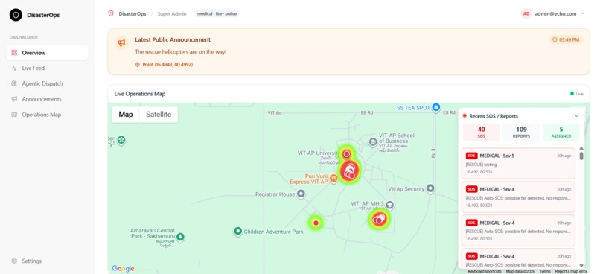Click the "[RESCUE] testing" text in the Sev 5 card
Viewport: 600px width, 274px height.
tap(481, 165)
